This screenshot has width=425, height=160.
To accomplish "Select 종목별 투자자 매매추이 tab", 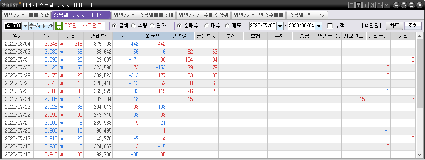I will click(x=81, y=15).
